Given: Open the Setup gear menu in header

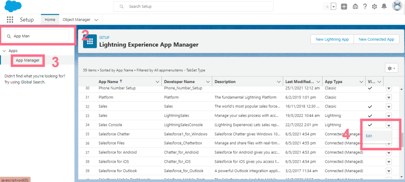Looking at the screenshot, I should (375, 7).
